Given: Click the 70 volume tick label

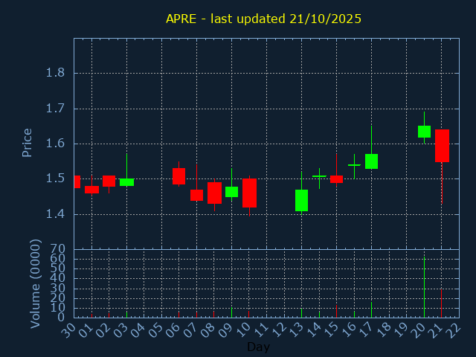Looking at the screenshot, I should pos(57,249).
